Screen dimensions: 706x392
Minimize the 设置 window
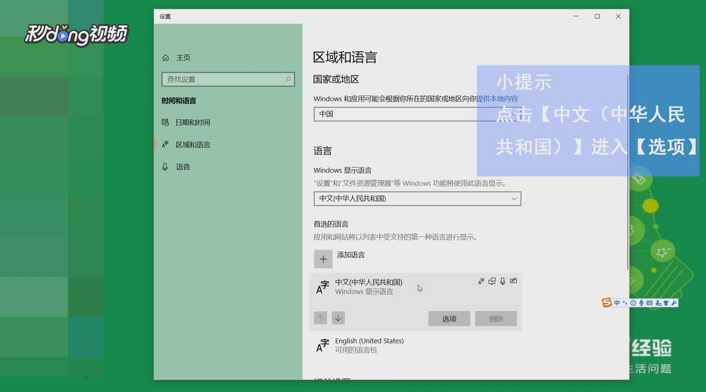tap(576, 16)
